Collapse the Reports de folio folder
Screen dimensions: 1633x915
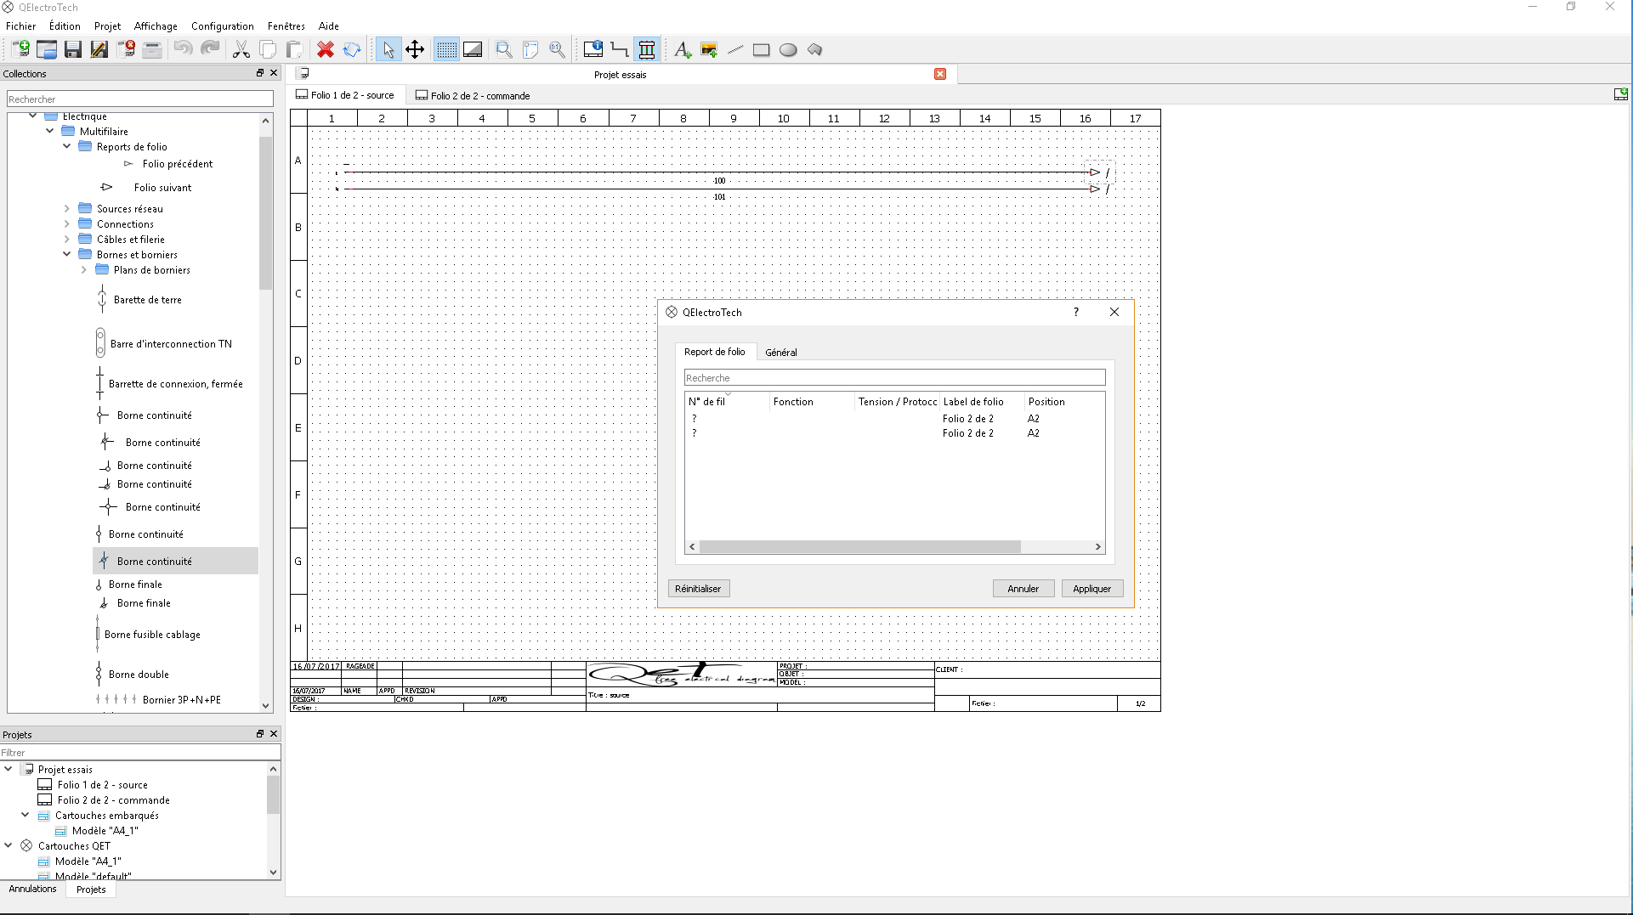[x=67, y=146]
